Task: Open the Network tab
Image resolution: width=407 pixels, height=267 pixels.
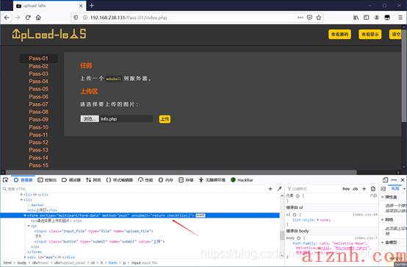Action: point(93,180)
